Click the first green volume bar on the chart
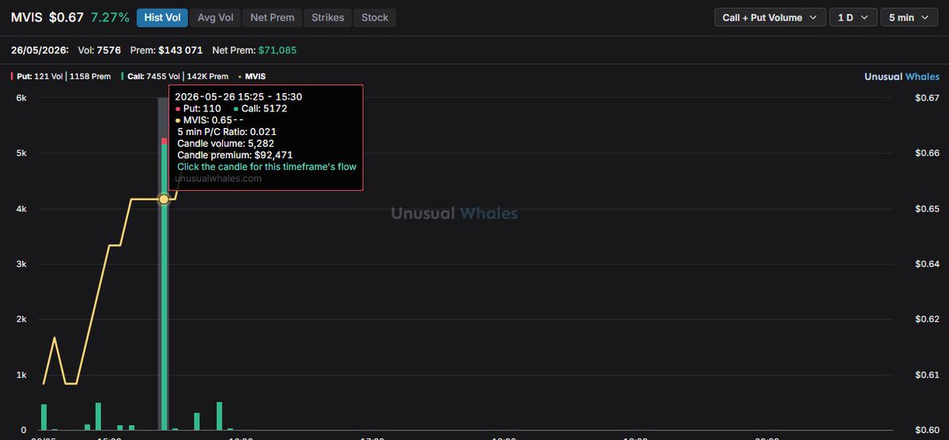The height and width of the screenshot is (440, 949). tap(44, 417)
